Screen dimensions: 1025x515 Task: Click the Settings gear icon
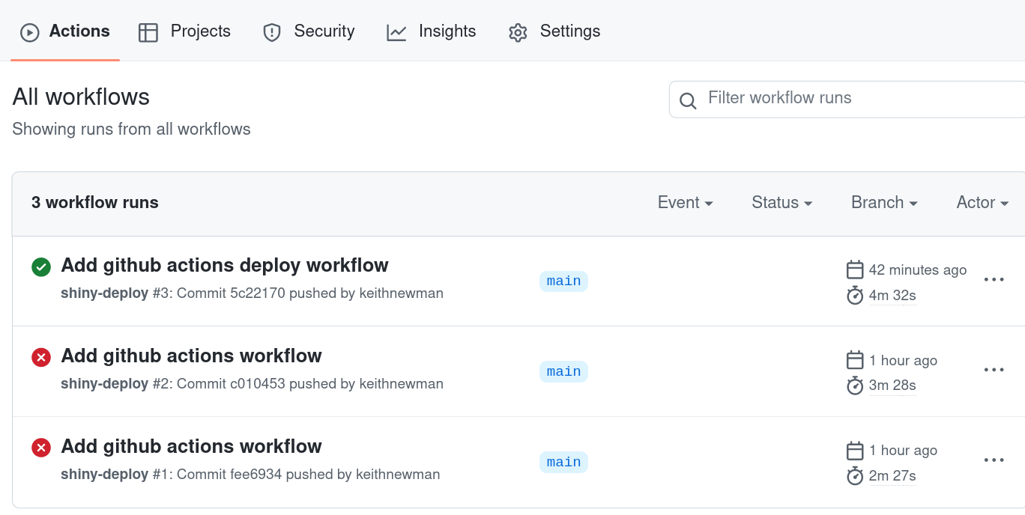click(518, 32)
